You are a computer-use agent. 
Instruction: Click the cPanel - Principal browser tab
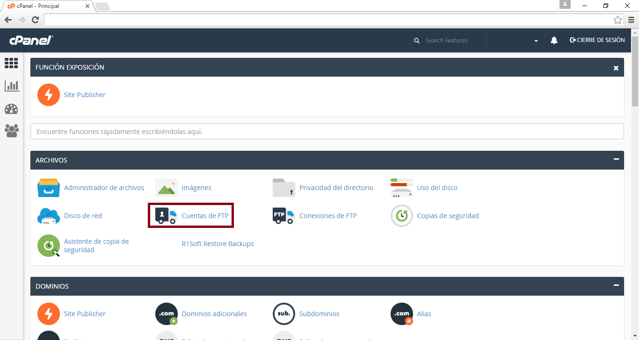[47, 6]
